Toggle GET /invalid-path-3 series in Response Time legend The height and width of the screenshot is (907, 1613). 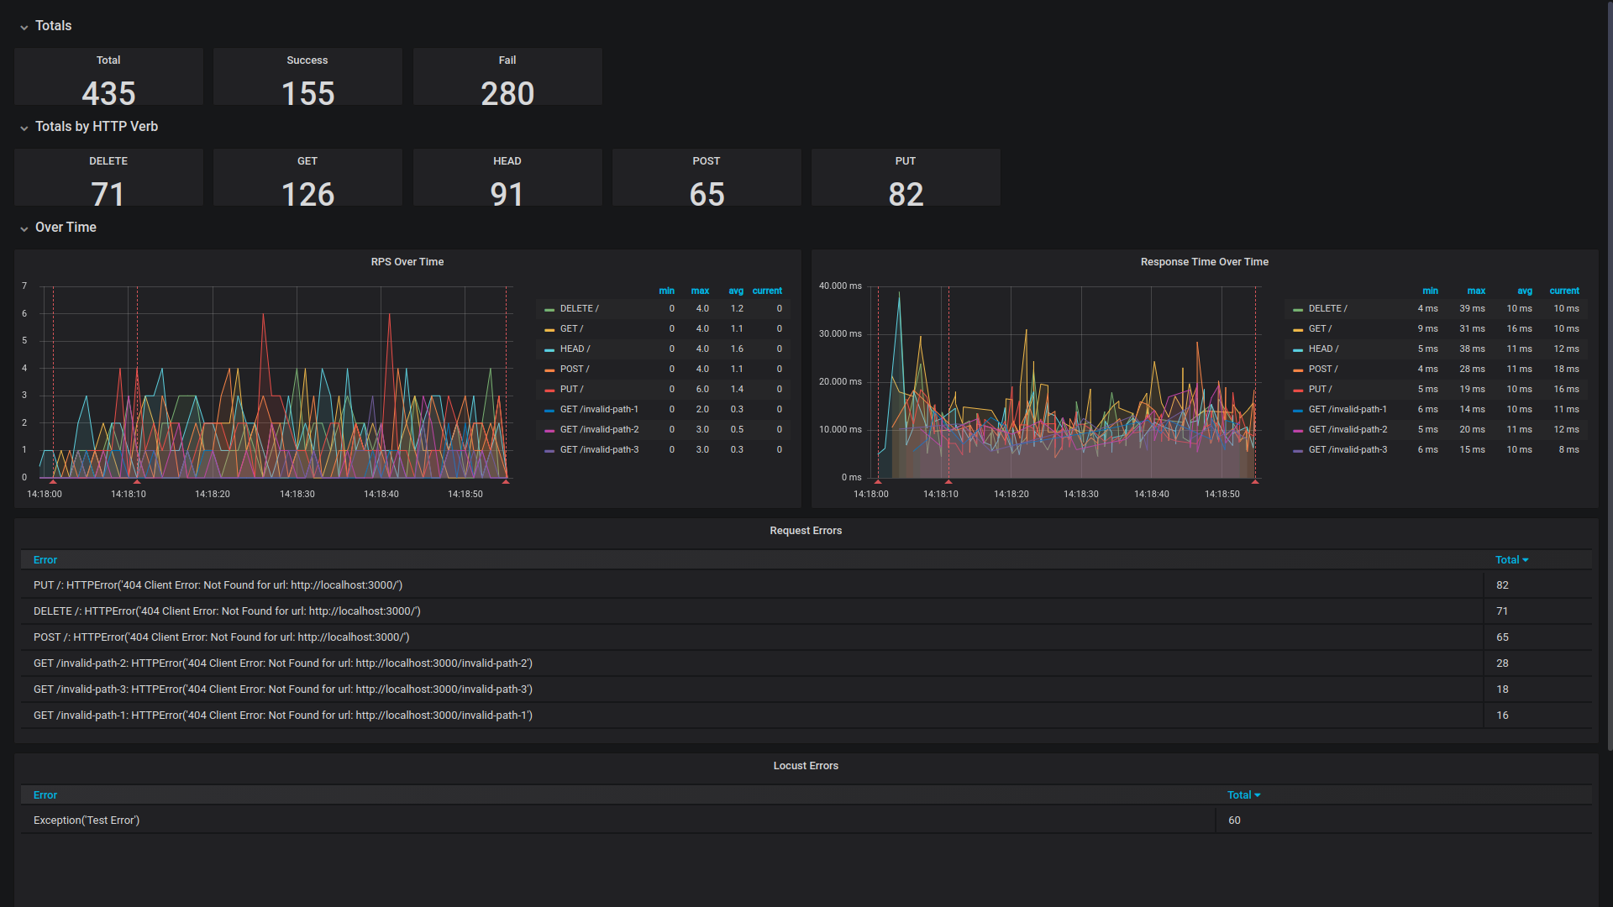point(1348,449)
